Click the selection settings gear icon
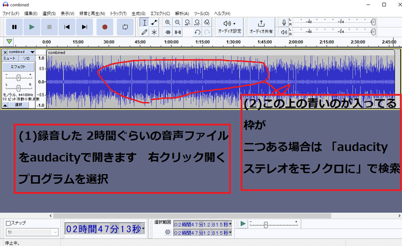The height and width of the screenshot is (246, 402). point(168,232)
